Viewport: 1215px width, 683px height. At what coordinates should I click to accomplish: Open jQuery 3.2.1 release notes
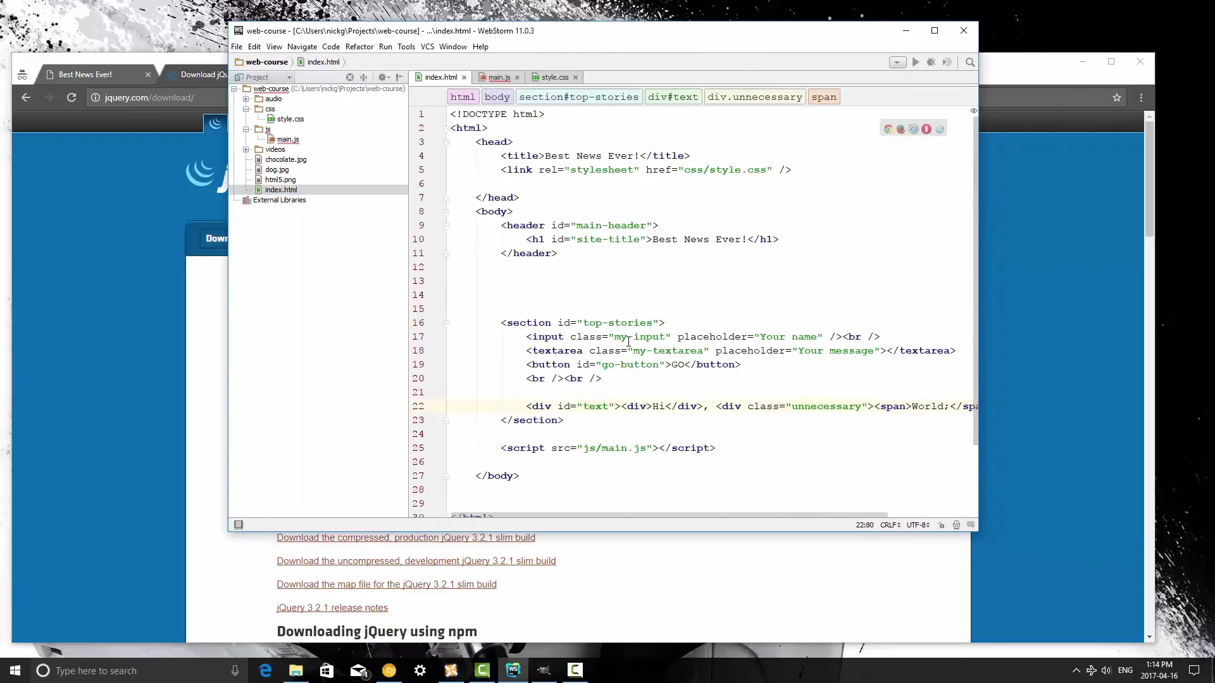[x=332, y=608]
